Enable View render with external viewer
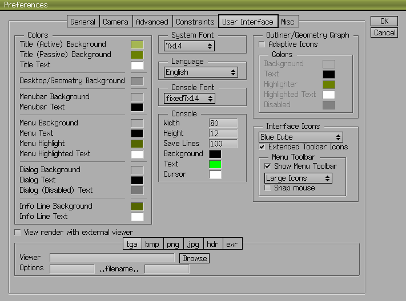The image size is (406, 301). coord(18,232)
